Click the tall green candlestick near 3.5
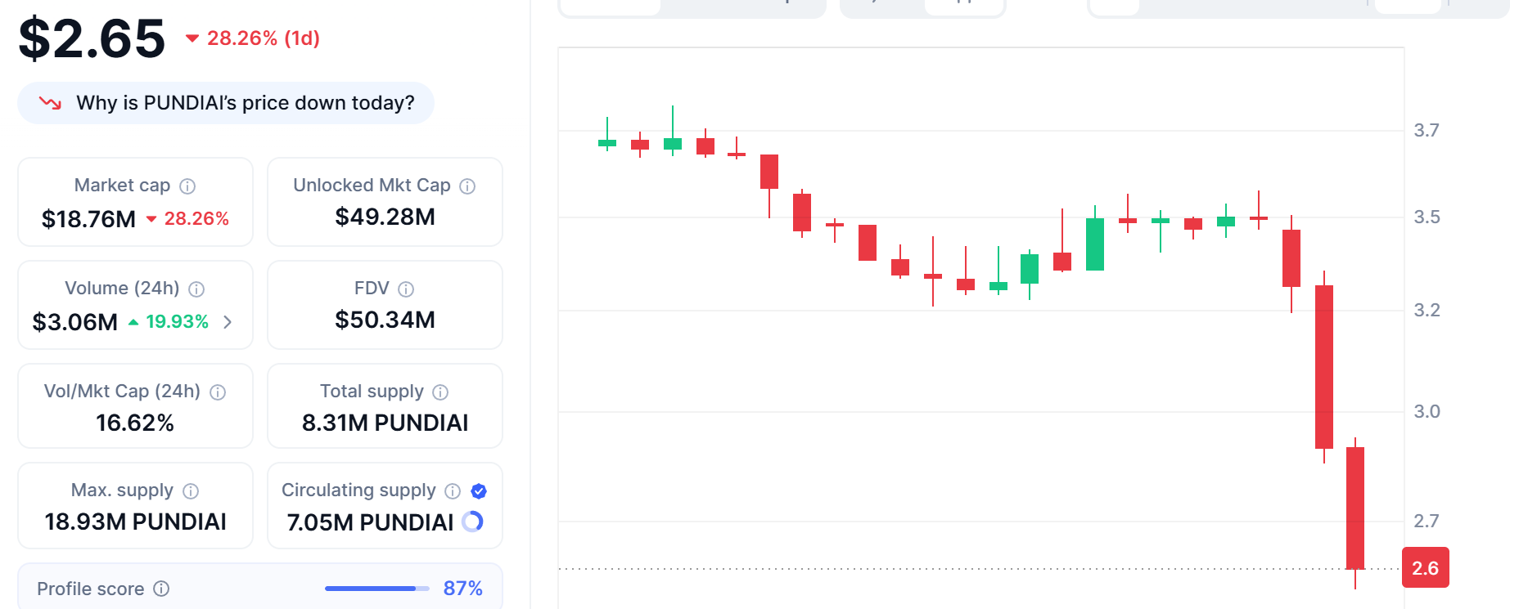 1095,244
